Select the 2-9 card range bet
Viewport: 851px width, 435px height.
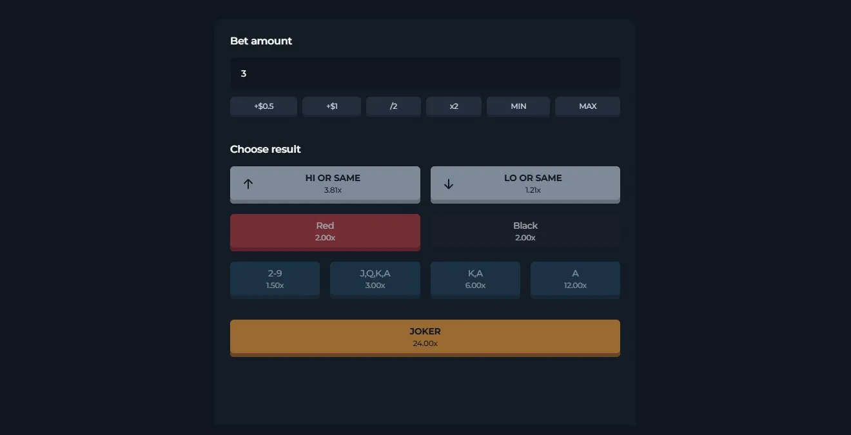pyautogui.click(x=275, y=278)
